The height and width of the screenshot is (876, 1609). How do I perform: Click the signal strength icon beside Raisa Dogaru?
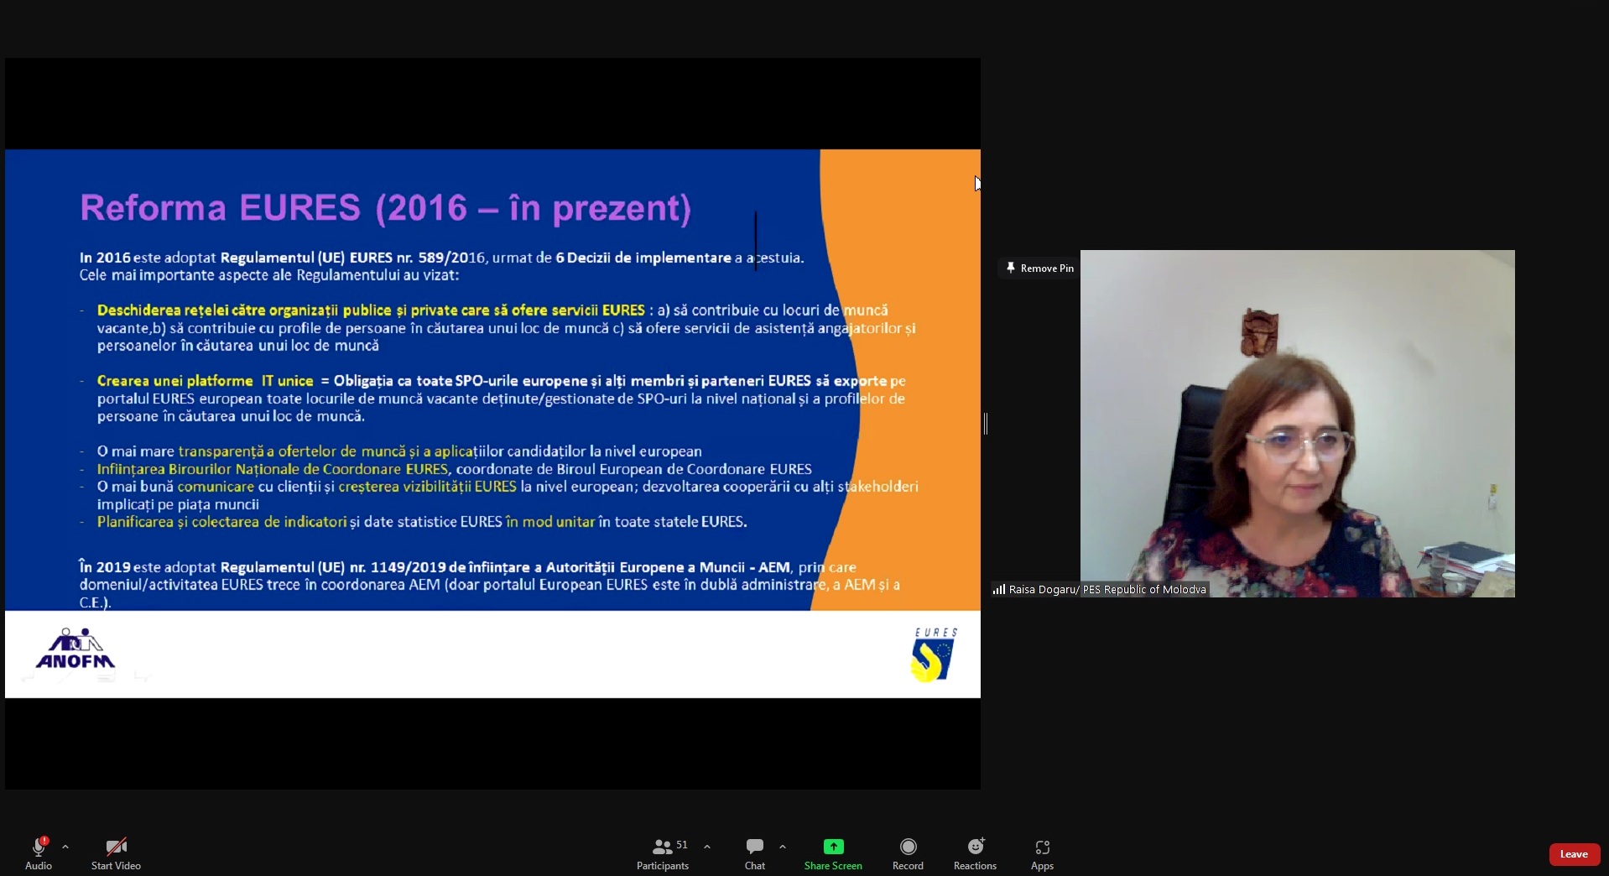[998, 590]
